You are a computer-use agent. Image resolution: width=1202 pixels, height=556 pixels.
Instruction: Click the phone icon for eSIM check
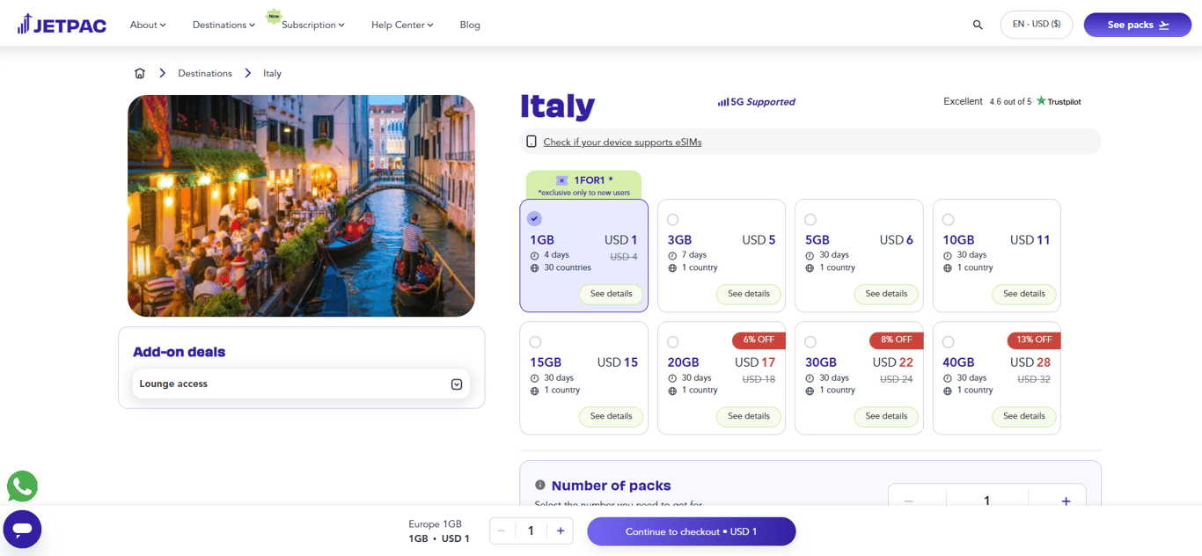coord(531,142)
